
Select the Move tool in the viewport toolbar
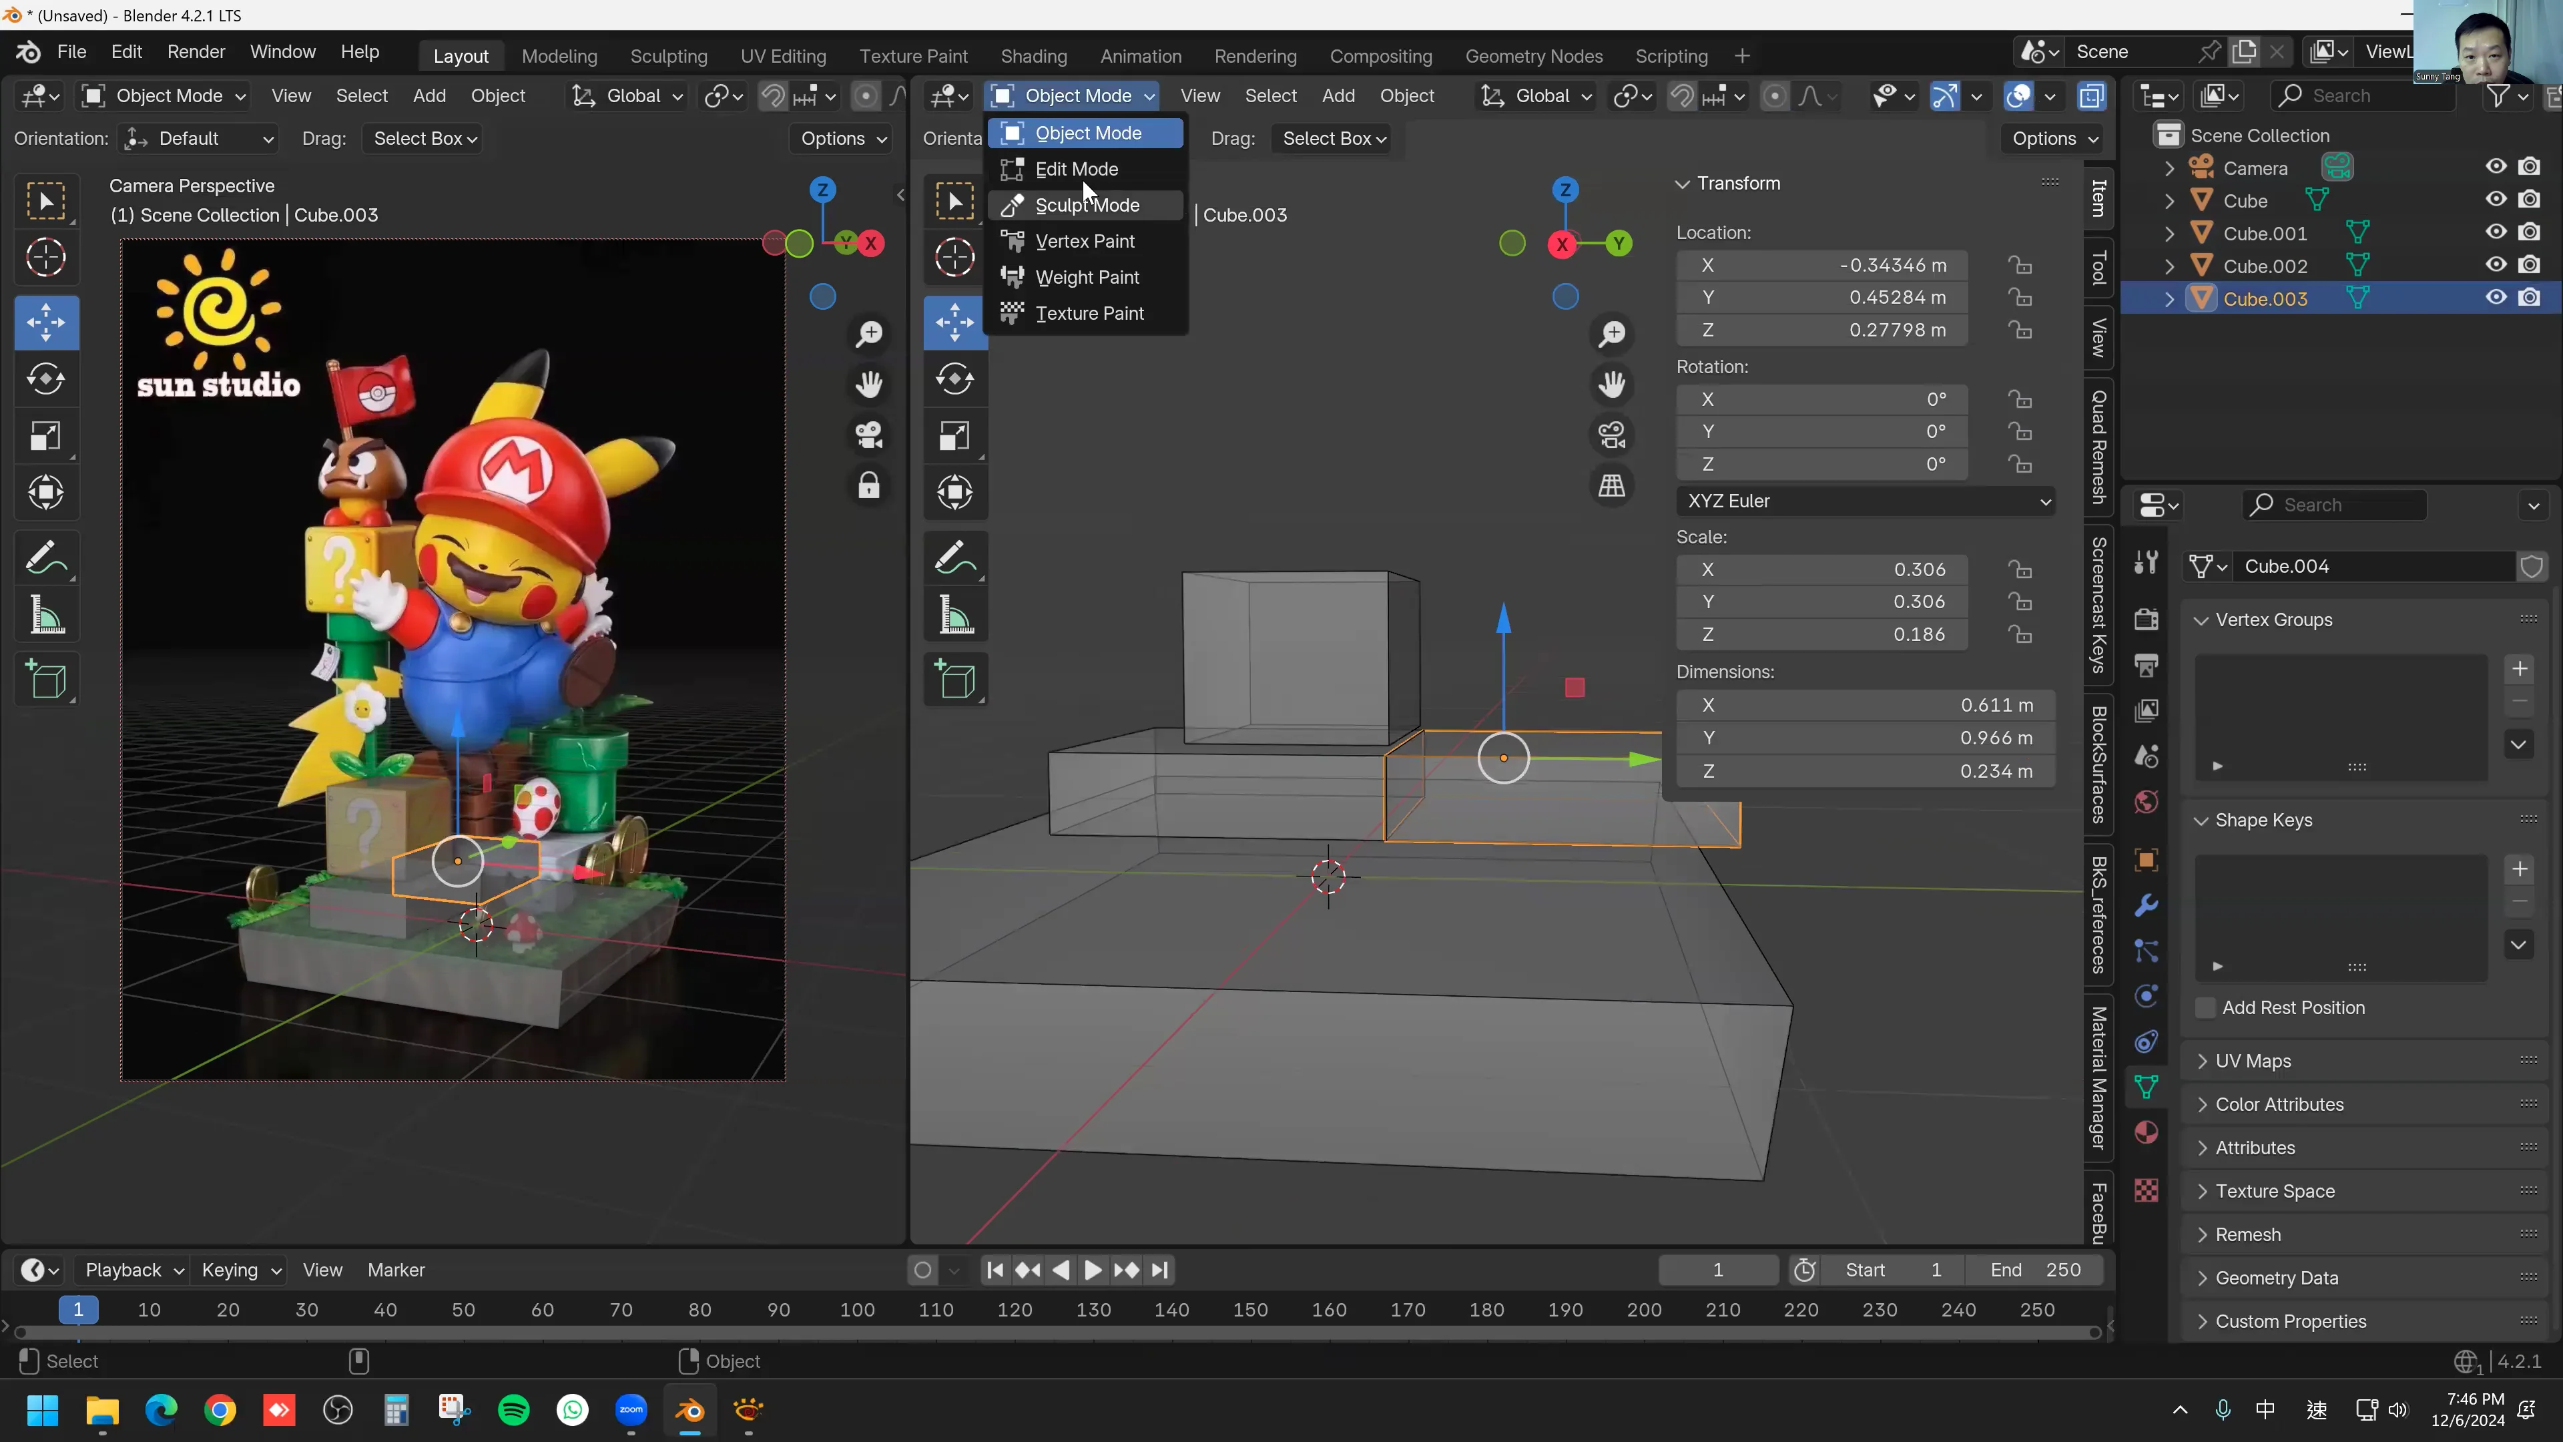(x=46, y=322)
